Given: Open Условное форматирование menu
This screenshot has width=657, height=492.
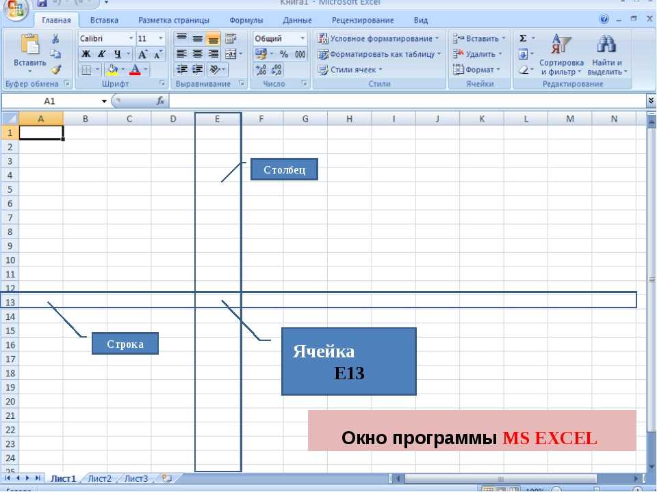Looking at the screenshot, I should click(x=378, y=38).
